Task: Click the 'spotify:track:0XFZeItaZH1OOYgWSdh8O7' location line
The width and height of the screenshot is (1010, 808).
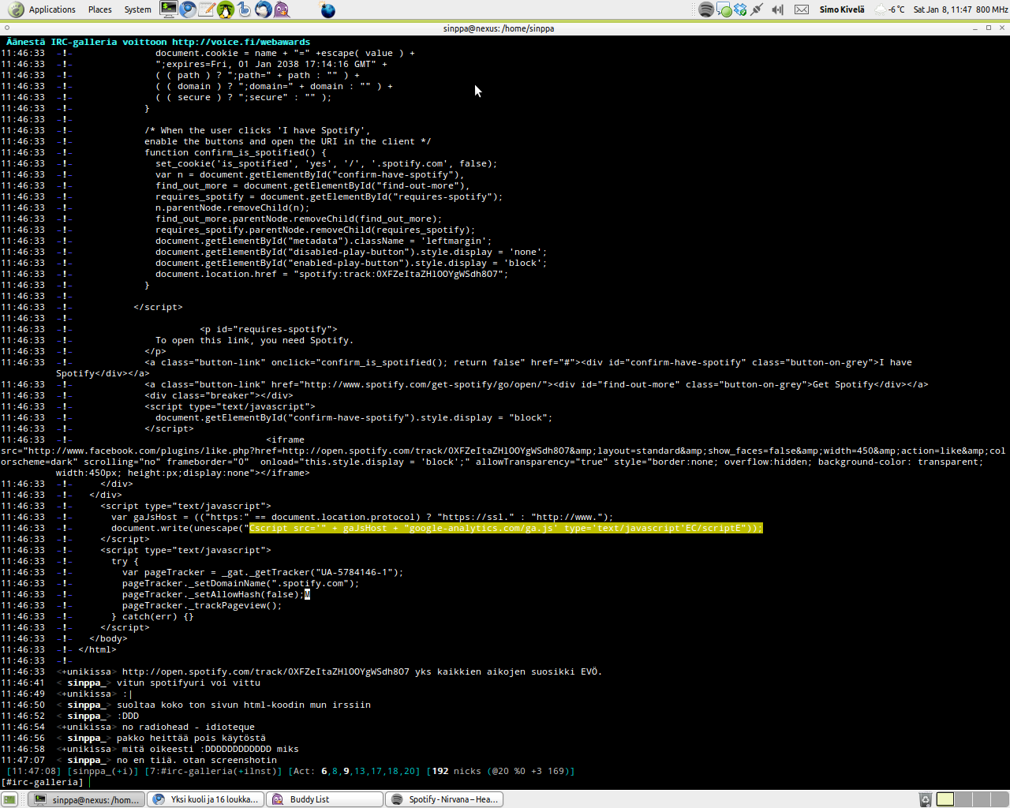Action: point(332,274)
